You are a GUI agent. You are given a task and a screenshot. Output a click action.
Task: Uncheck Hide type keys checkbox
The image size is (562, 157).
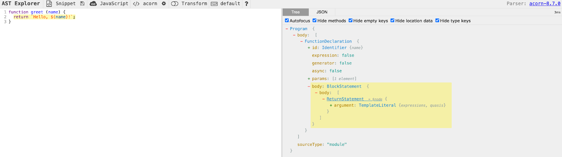tap(437, 21)
